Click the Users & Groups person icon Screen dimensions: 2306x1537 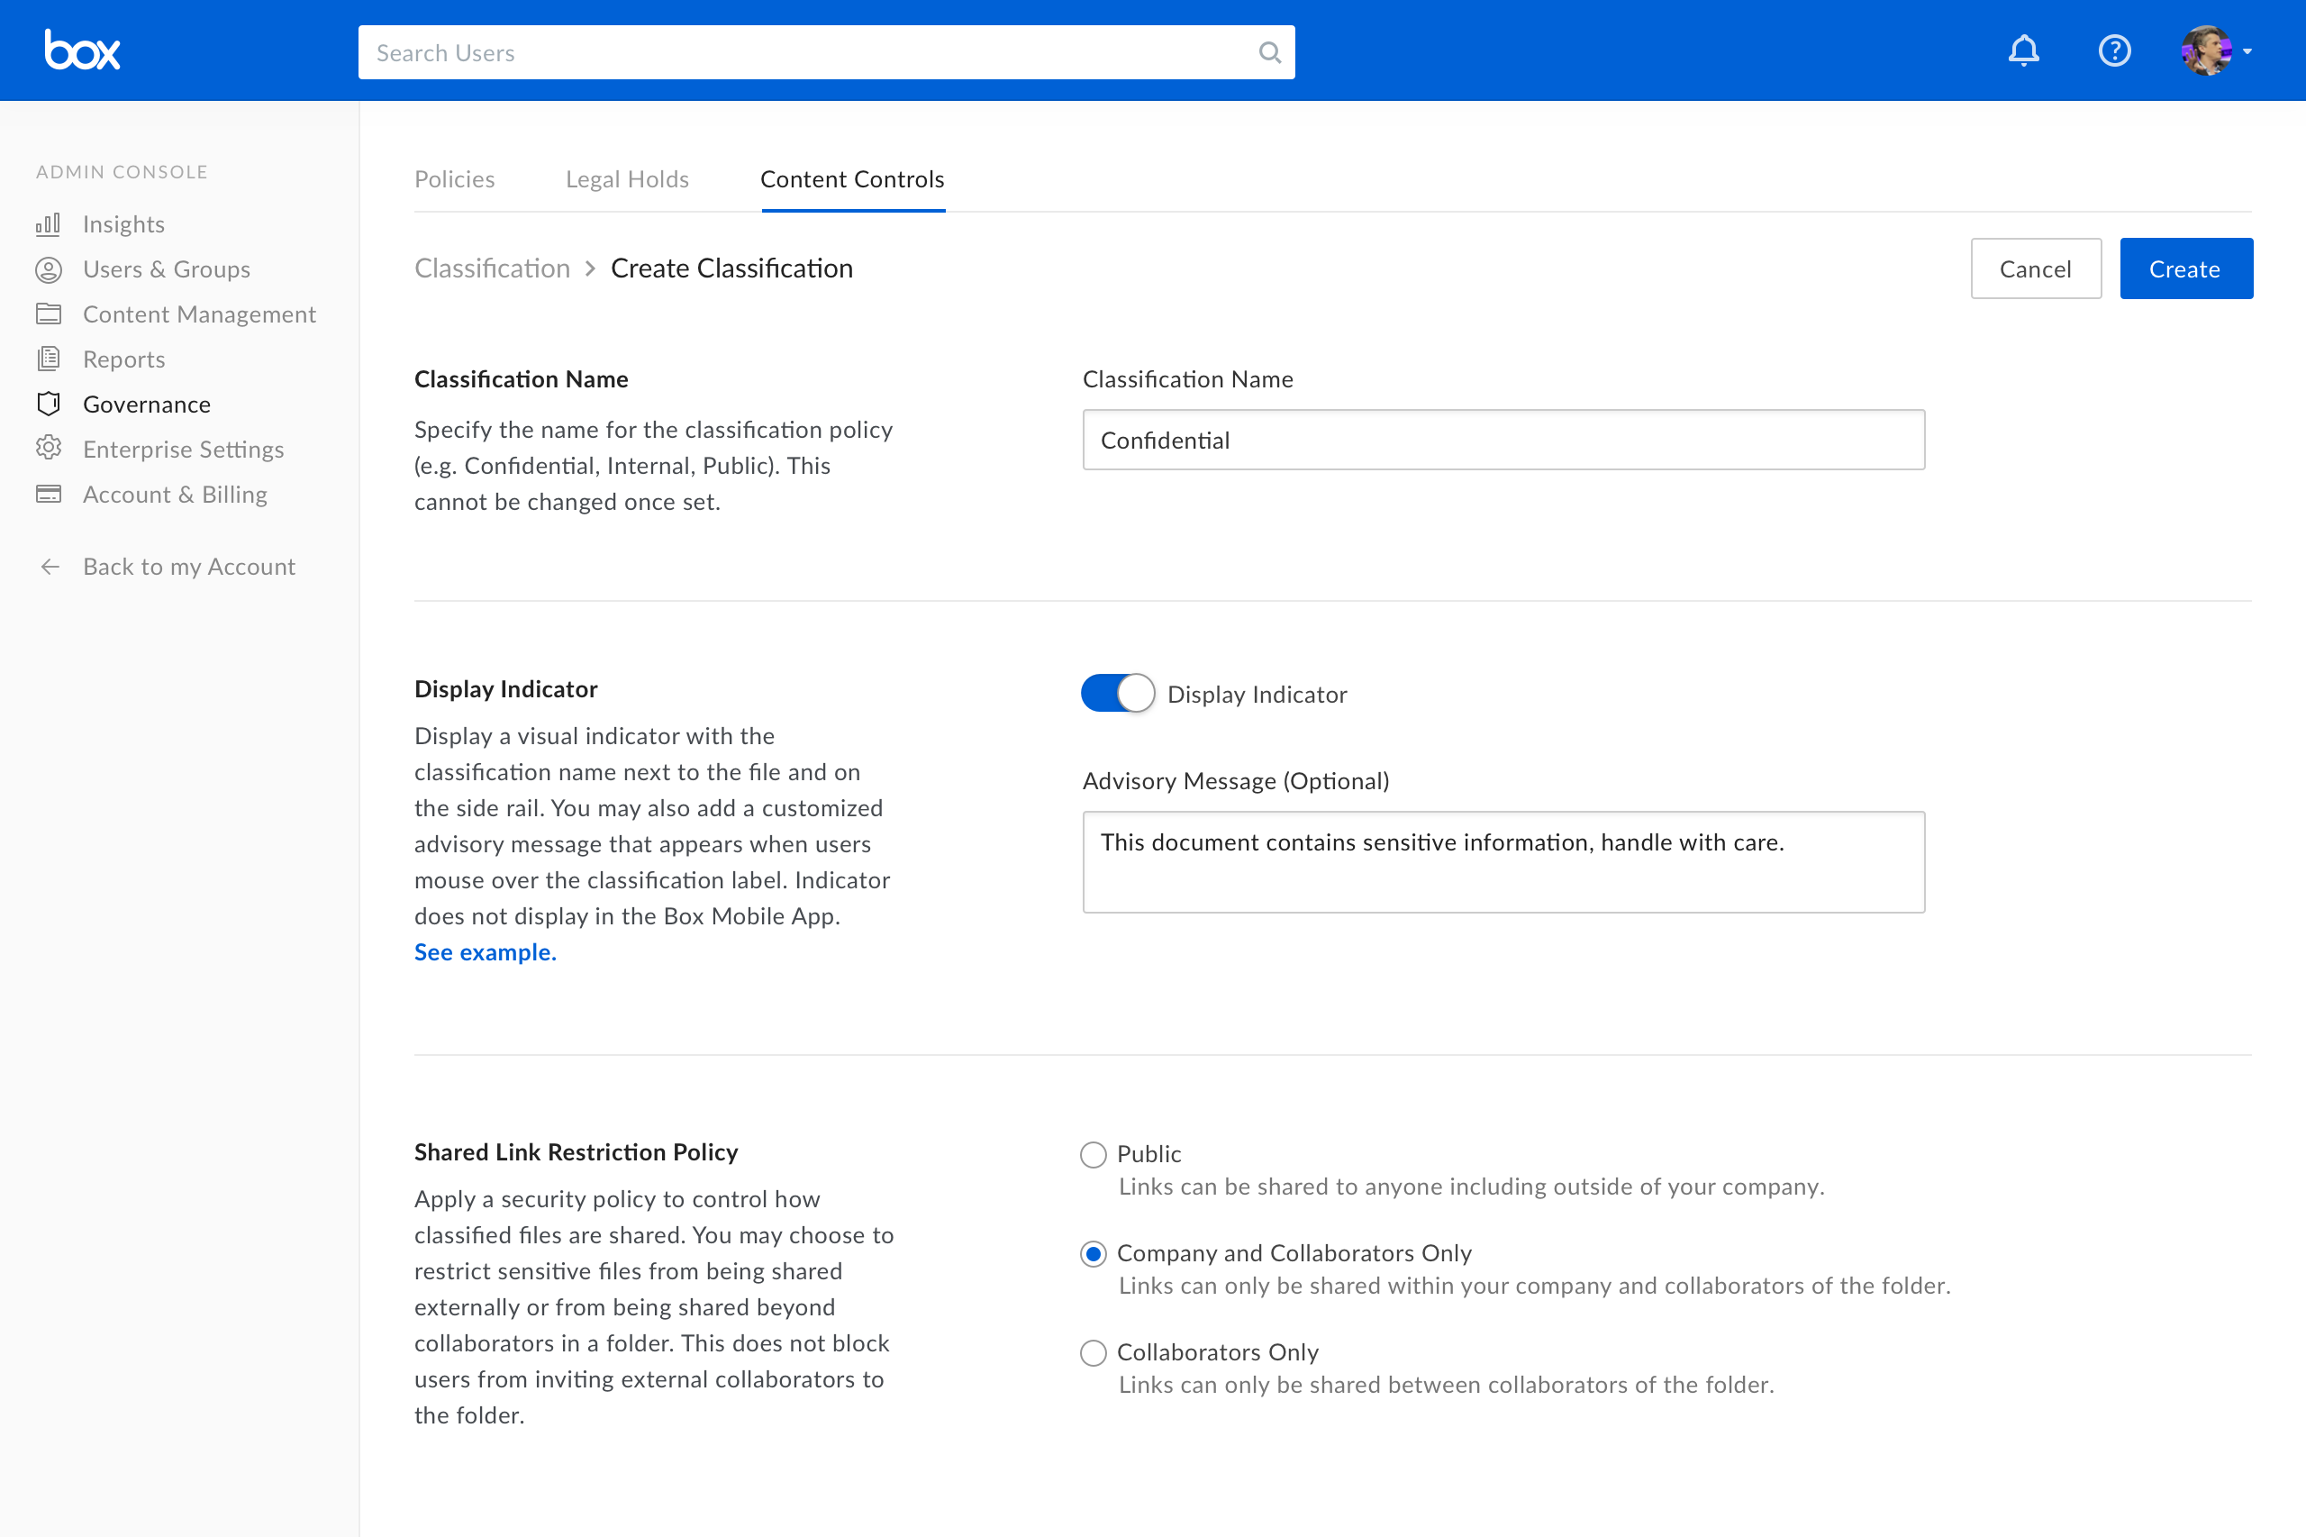[x=48, y=269]
